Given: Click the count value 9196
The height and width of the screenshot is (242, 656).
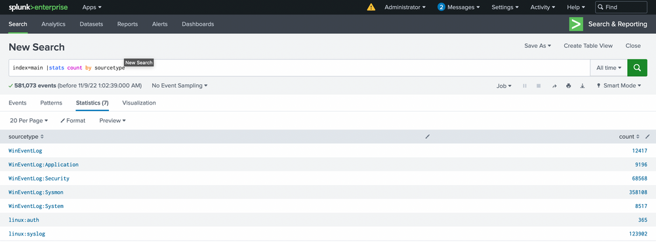Looking at the screenshot, I should (x=641, y=164).
